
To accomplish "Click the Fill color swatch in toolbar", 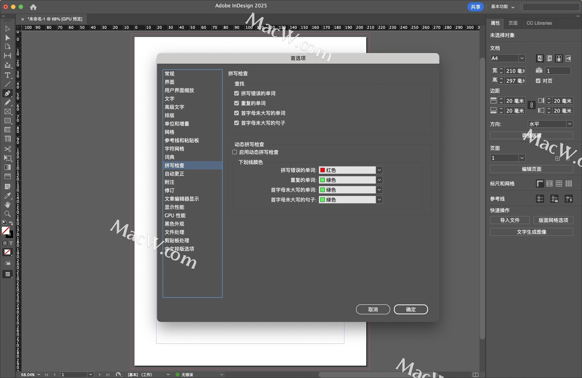I will click(5, 231).
